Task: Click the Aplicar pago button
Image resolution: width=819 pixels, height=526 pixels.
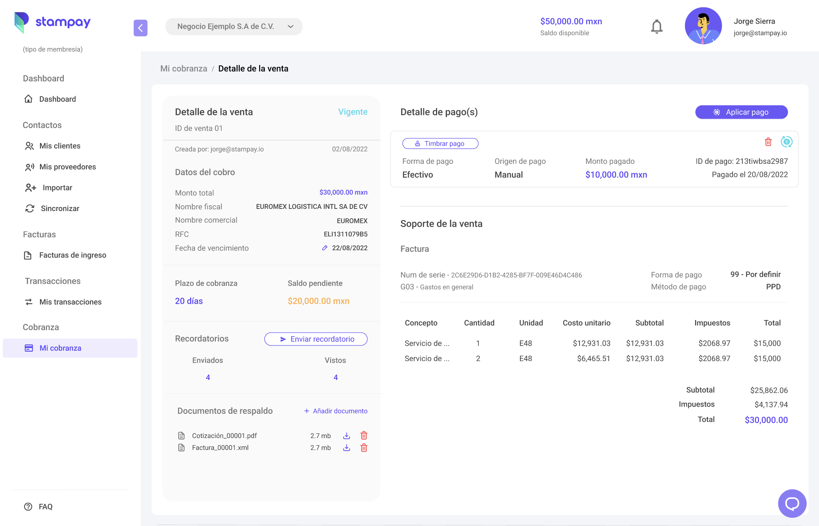Action: [741, 112]
